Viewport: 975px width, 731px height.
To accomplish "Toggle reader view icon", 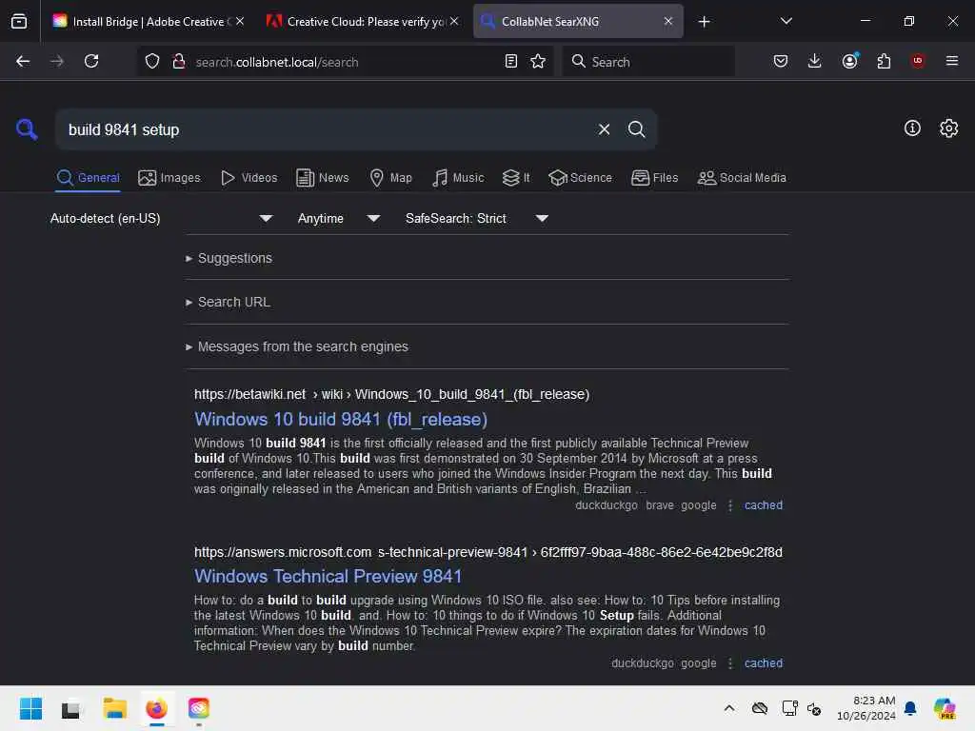I will [511, 61].
